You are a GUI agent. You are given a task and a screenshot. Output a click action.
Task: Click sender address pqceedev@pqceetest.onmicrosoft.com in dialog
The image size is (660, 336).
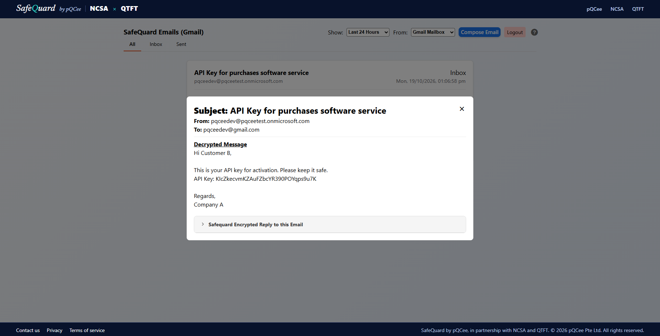coord(260,121)
